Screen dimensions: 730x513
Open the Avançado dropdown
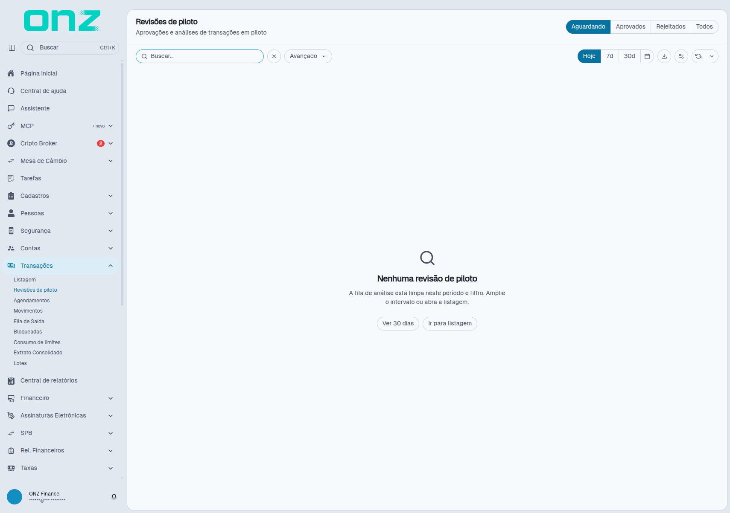click(308, 56)
